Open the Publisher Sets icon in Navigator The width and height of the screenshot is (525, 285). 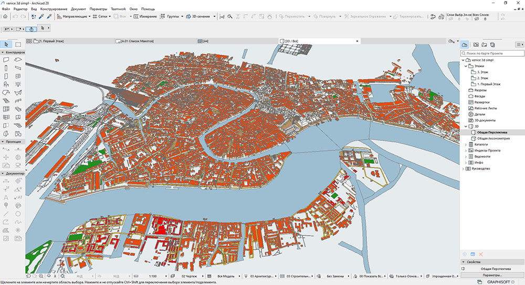pyautogui.click(x=492, y=44)
